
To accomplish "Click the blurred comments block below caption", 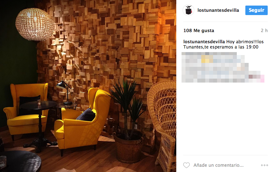I will point(223,67).
